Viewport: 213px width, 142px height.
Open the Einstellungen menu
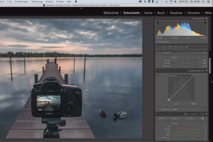coord(21,2)
